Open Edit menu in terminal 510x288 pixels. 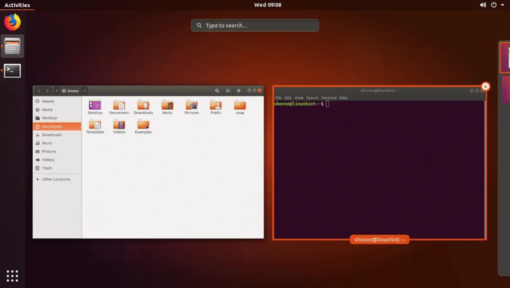(x=288, y=98)
